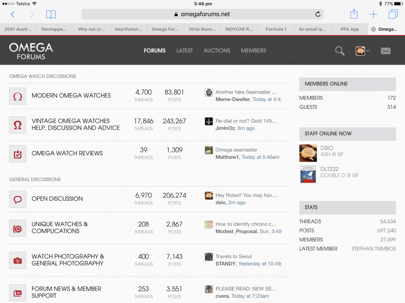Close the current Omega tab

[x=373, y=29]
